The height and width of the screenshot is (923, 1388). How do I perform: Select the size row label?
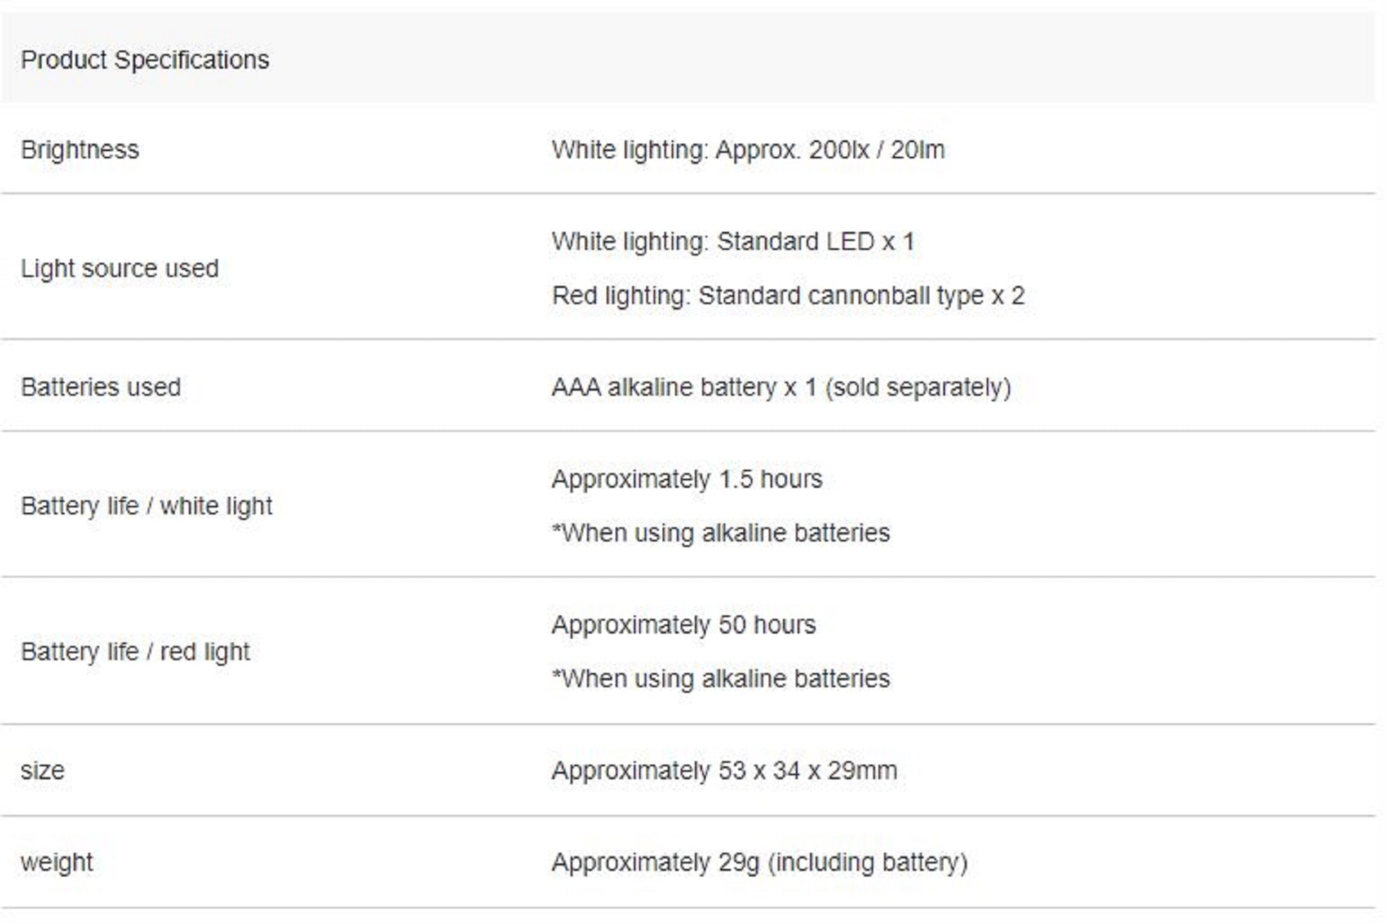pyautogui.click(x=42, y=770)
